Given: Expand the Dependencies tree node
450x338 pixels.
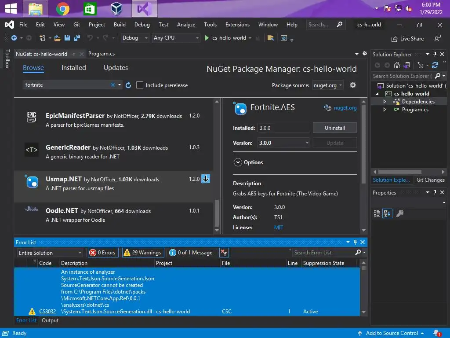Looking at the screenshot, I should [x=385, y=102].
